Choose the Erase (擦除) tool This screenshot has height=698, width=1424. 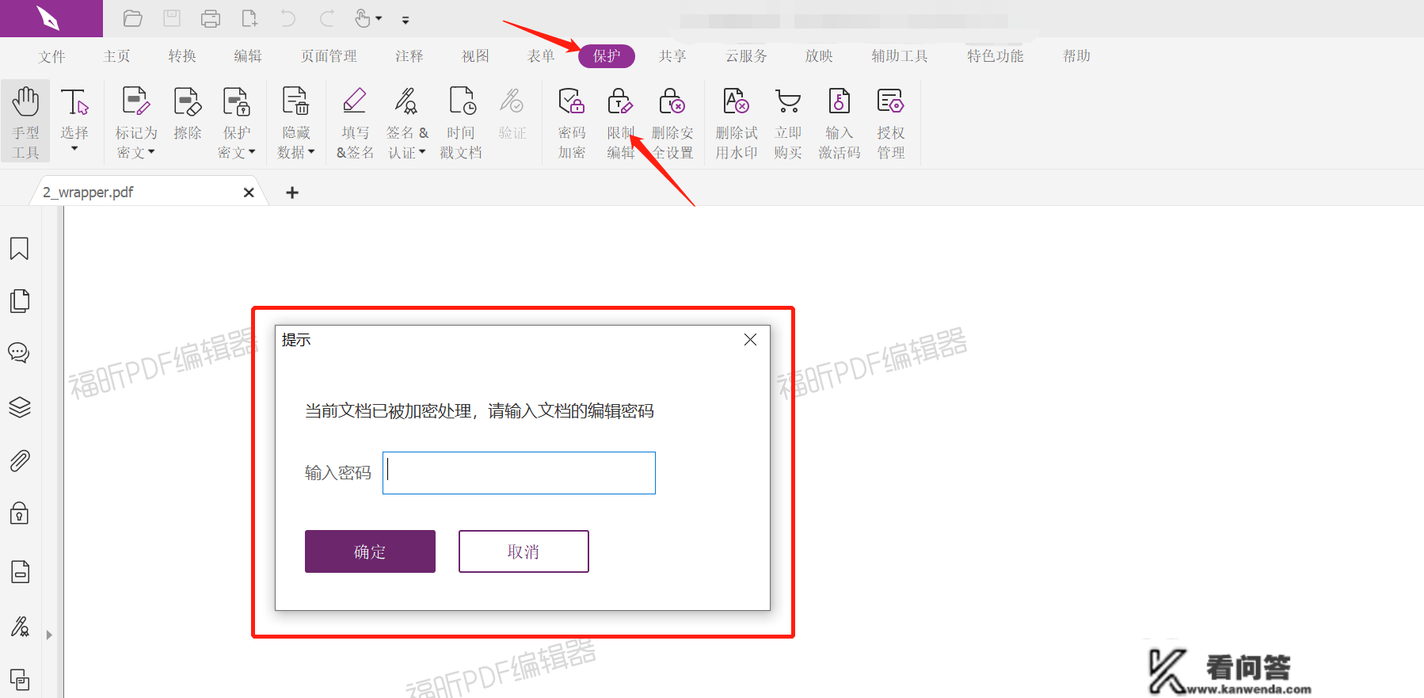point(187,114)
